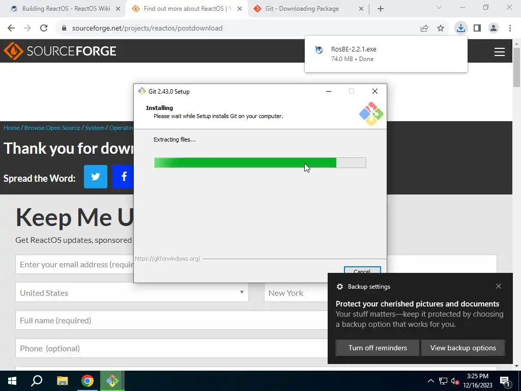Viewport: 521px width, 391px height.
Task: Share on Twitter button
Action: point(95,177)
